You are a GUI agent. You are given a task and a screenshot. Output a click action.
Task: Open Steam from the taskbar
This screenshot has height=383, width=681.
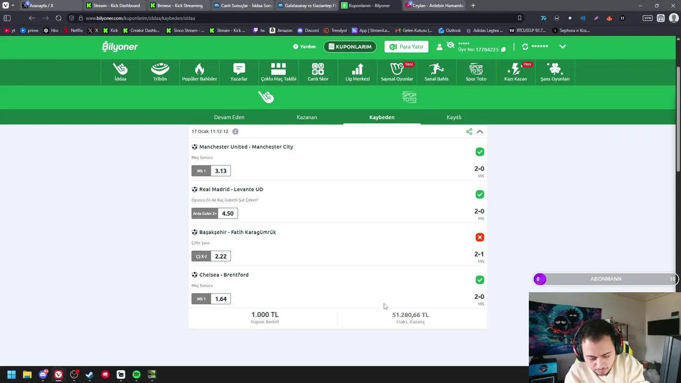coord(89,374)
